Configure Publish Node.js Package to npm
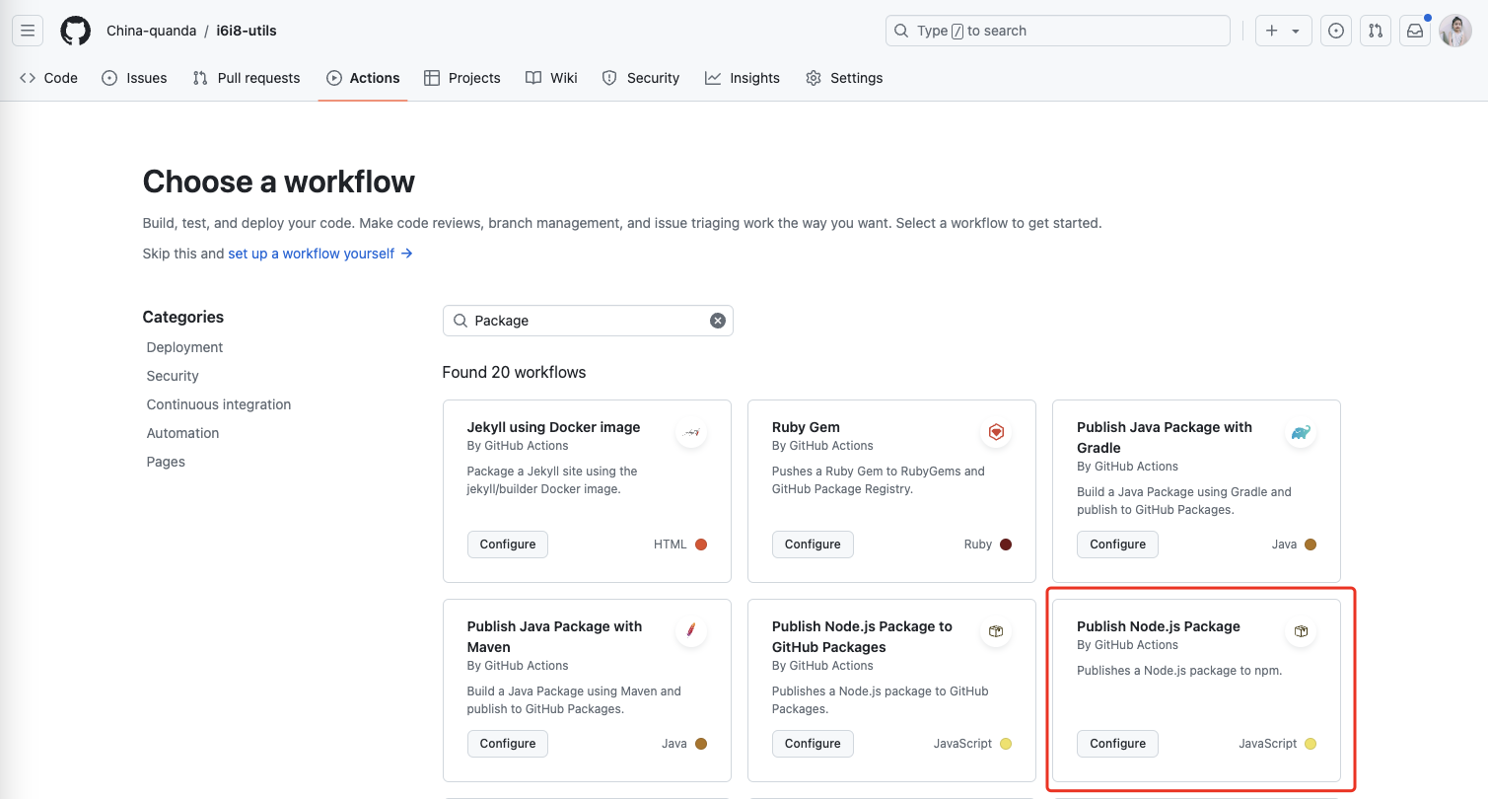 [1117, 744]
